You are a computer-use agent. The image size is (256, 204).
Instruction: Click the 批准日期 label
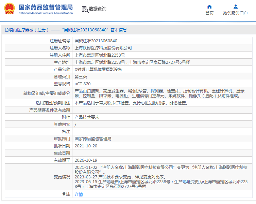(x=62, y=146)
